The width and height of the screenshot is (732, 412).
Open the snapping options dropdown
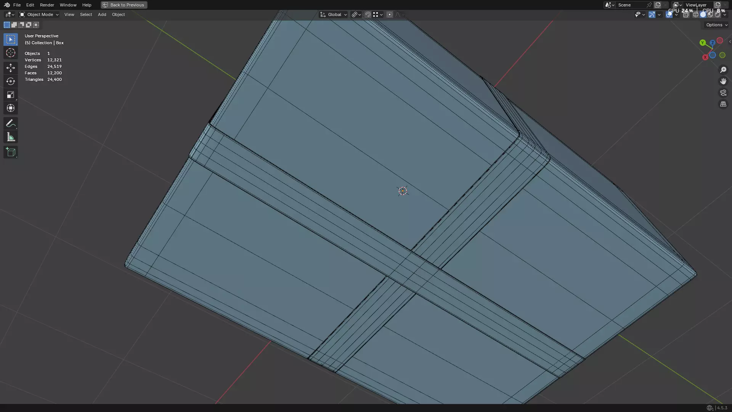(378, 14)
